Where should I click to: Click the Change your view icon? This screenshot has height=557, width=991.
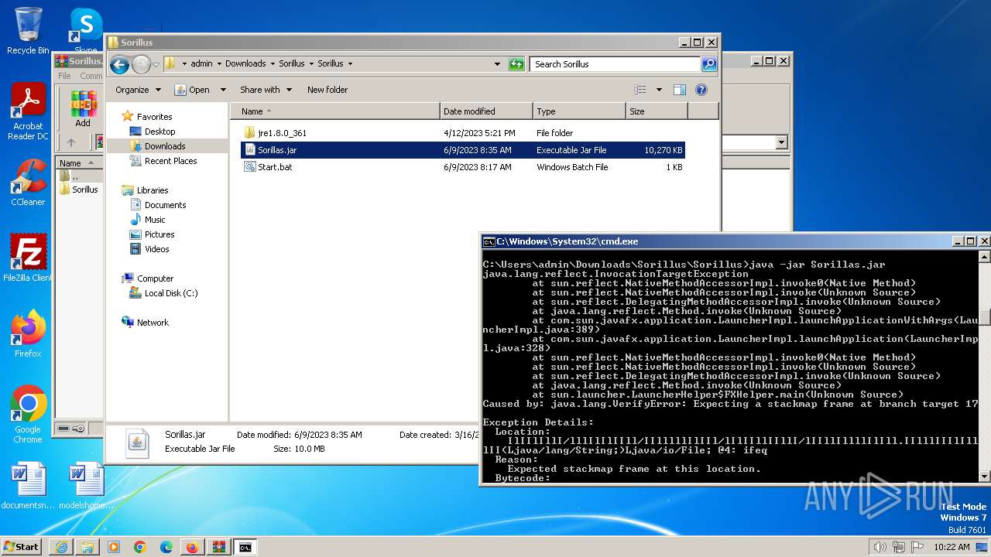pyautogui.click(x=640, y=90)
